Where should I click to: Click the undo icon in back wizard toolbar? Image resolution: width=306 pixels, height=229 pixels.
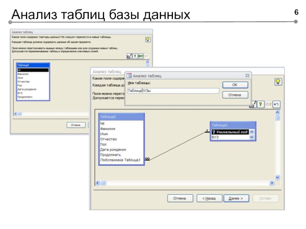(x=146, y=56)
